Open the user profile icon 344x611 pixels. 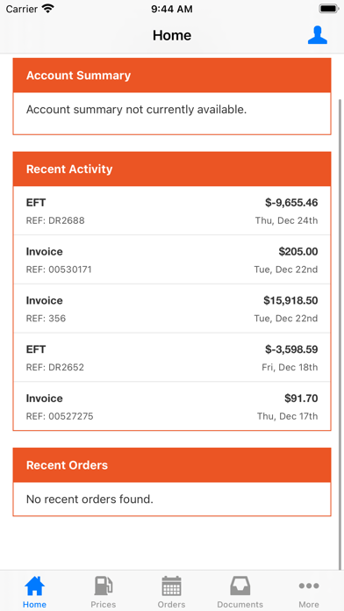click(x=317, y=35)
